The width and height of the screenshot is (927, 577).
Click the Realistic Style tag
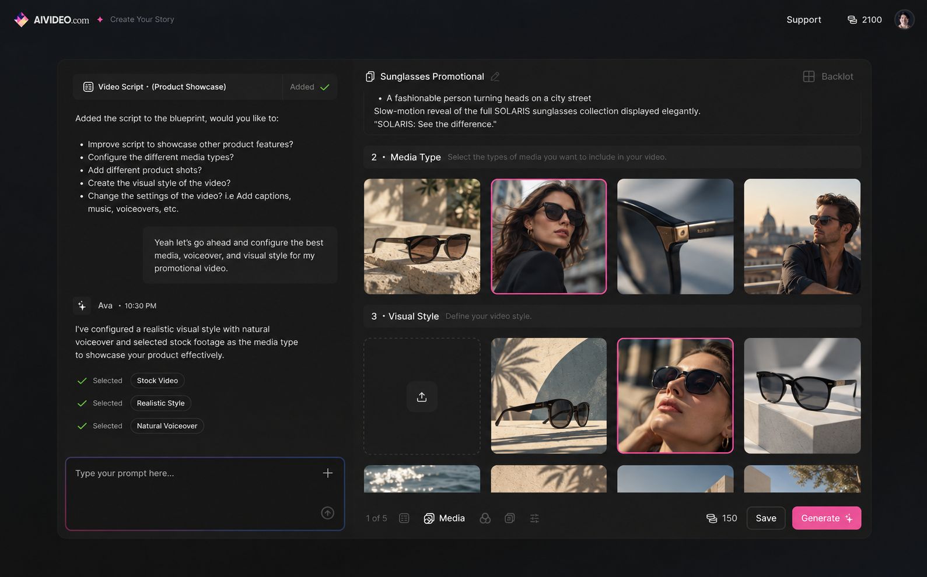tap(160, 403)
